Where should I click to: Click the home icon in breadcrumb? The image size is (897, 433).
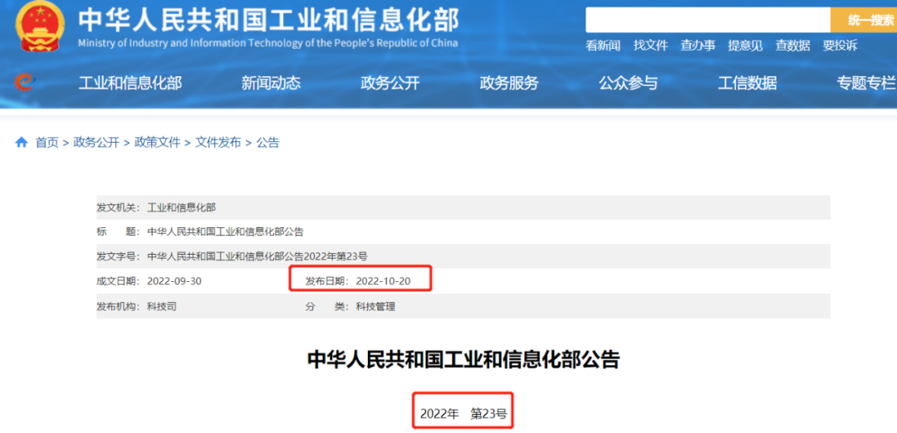22,143
